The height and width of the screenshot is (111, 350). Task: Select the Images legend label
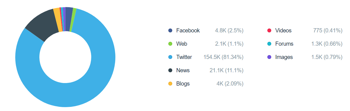point(284,57)
